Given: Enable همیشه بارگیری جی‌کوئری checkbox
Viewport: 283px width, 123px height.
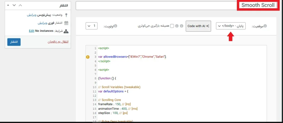Looking at the screenshot, I should click(172, 26).
